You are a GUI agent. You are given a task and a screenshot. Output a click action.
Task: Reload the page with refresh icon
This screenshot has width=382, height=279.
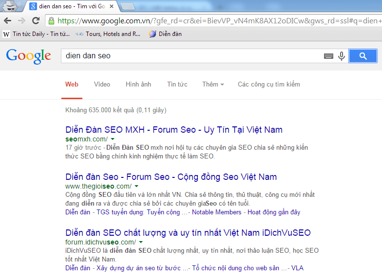coord(36,21)
